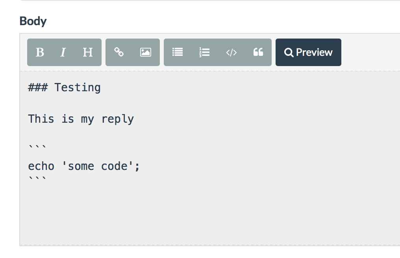Click the '### Testing' heading line
Screen dimensions: 400x258
pyautogui.click(x=64, y=87)
